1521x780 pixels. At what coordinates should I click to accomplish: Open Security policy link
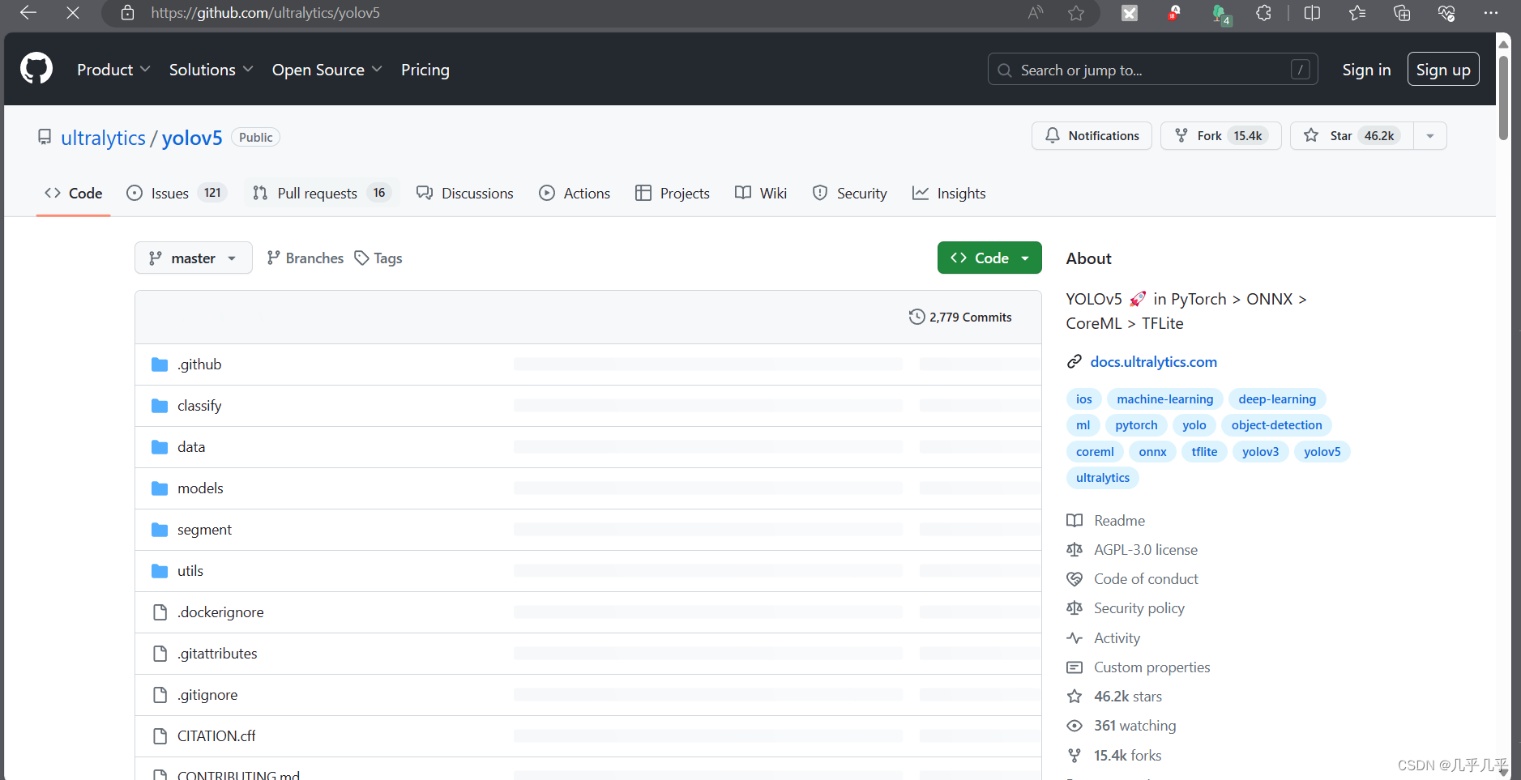[x=1139, y=607]
